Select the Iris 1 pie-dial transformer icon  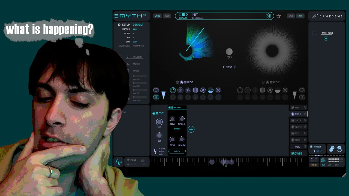[173, 90]
